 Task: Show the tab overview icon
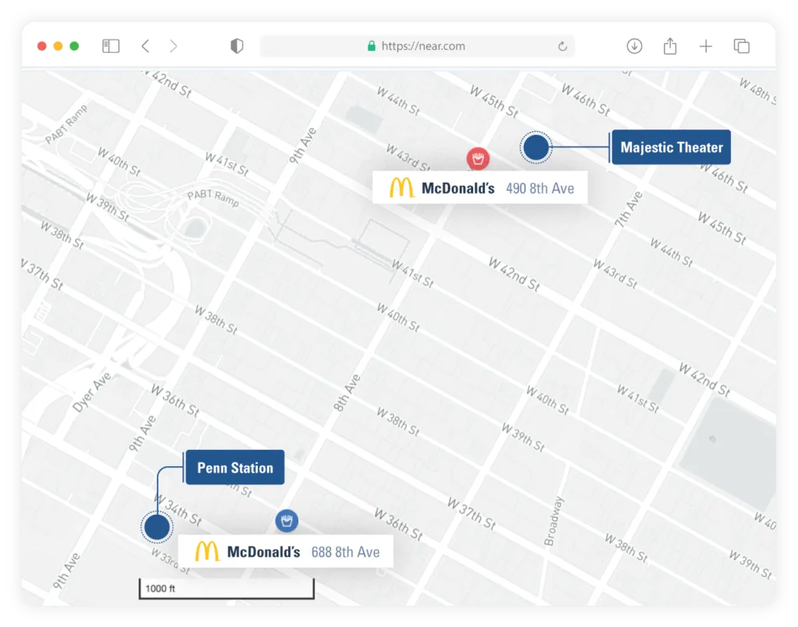click(x=742, y=46)
